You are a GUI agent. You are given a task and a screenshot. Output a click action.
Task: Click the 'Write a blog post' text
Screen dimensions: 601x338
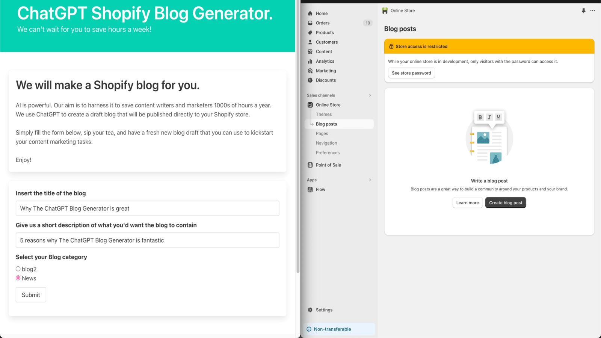(x=489, y=181)
